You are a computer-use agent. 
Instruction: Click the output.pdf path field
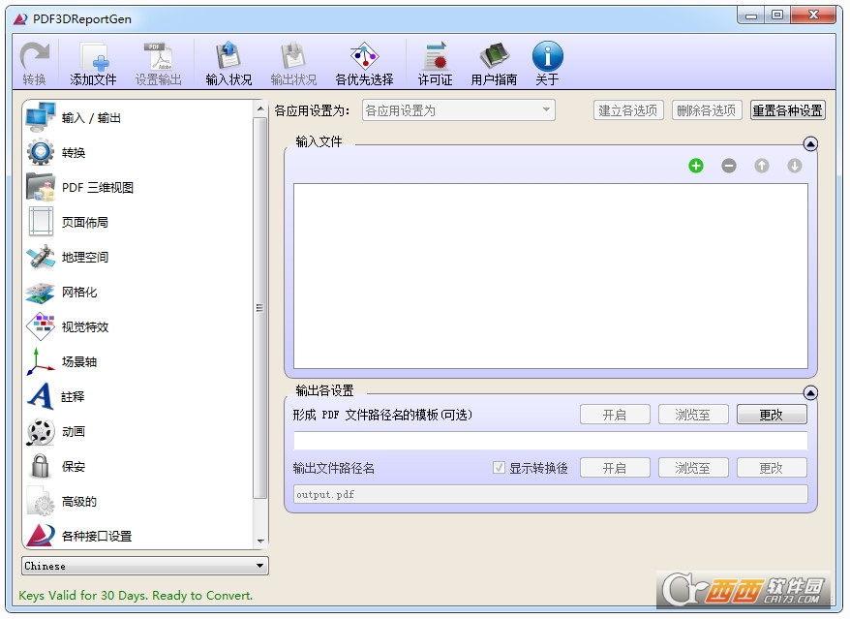point(550,494)
